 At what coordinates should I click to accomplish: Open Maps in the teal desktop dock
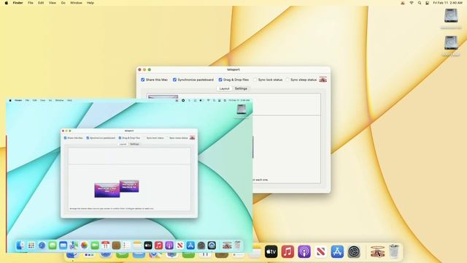74,245
